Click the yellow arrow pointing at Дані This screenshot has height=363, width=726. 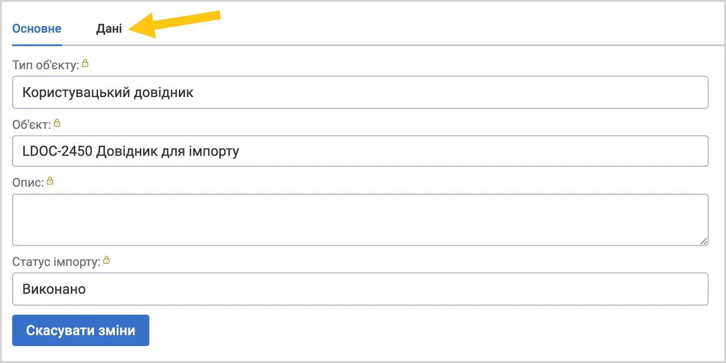[175, 24]
